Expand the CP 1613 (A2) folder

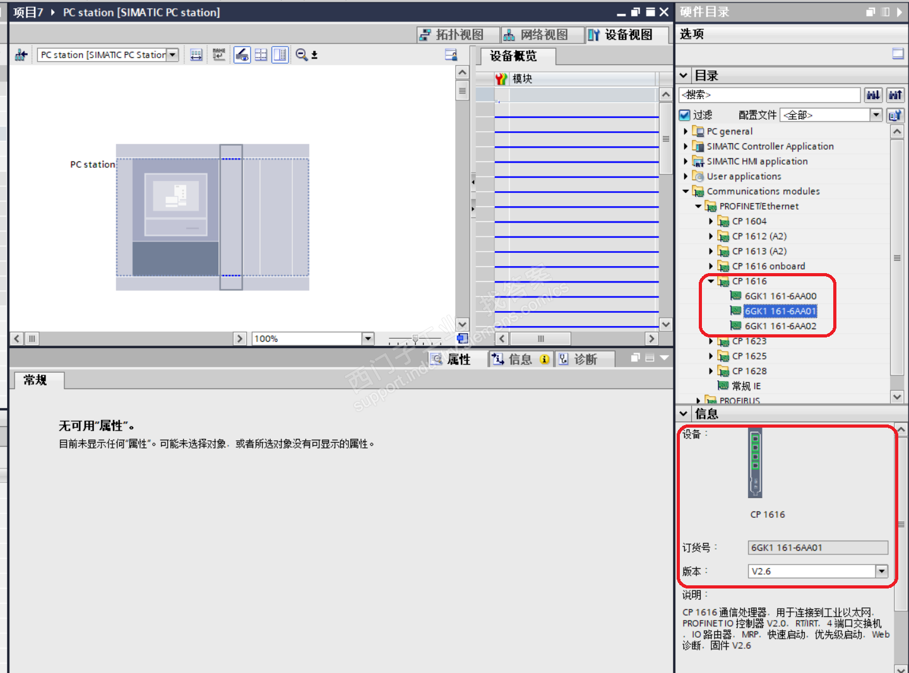[x=711, y=251]
